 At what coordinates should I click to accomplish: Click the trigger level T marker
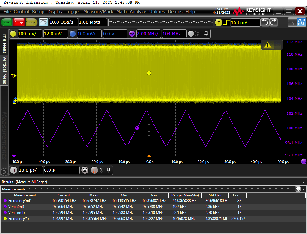pos(14,76)
